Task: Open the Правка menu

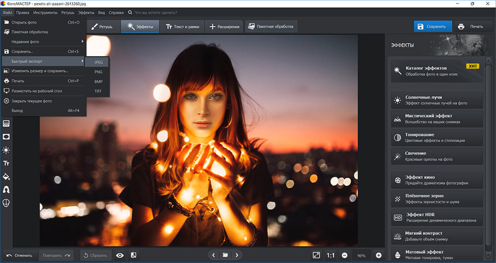Action: pyautogui.click(x=22, y=12)
